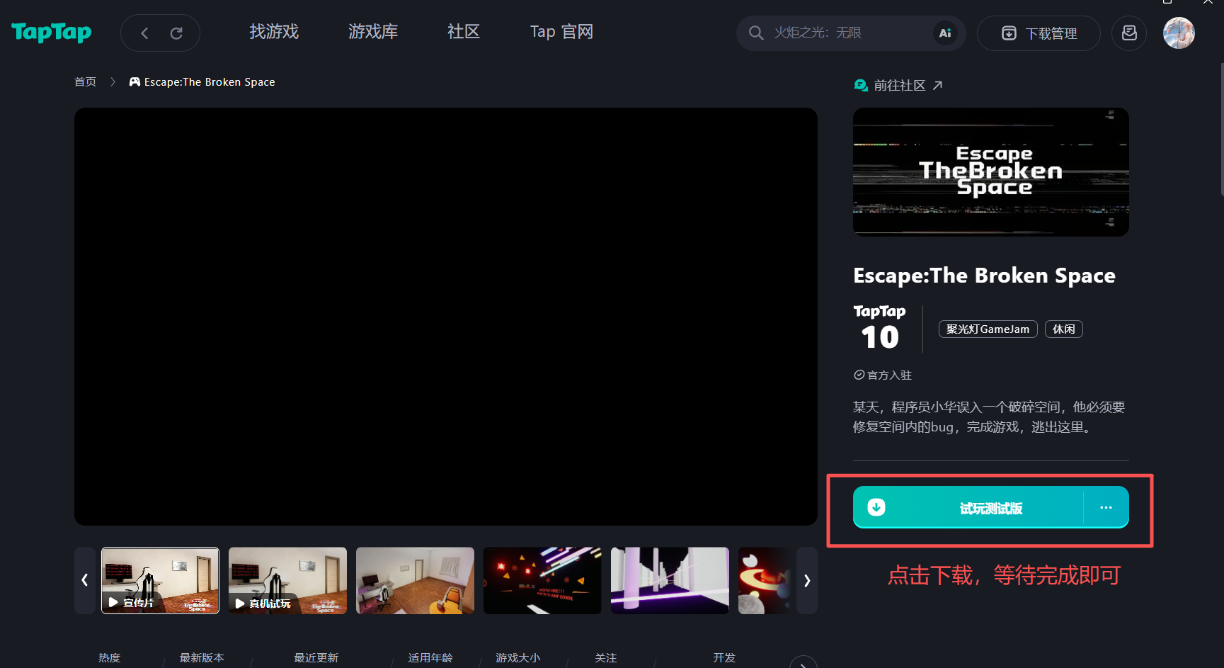Select the 宣传片 trailer thumbnail
Viewport: 1224px width, 668px height.
(160, 580)
